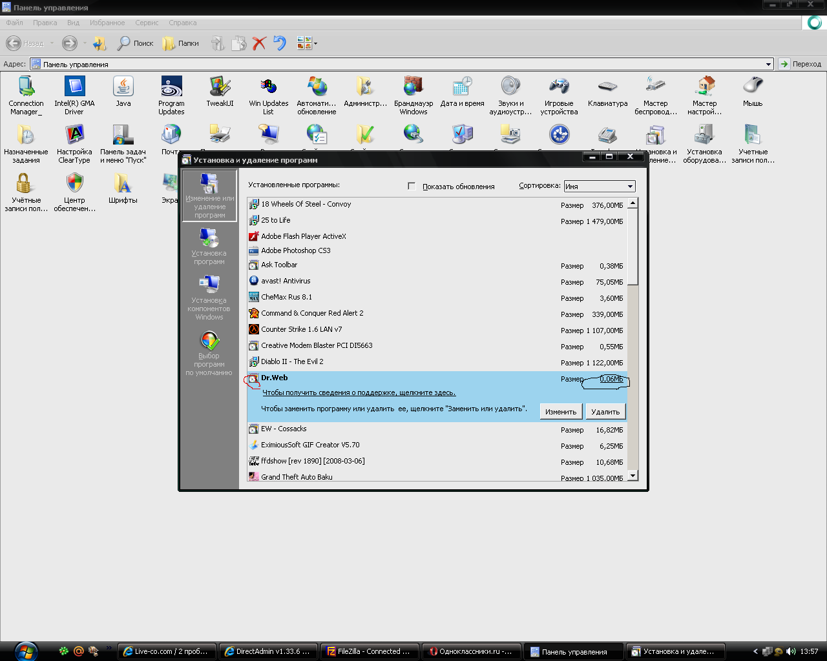The image size is (827, 661).
Task: Open the Сервис menu
Action: pyautogui.click(x=147, y=23)
